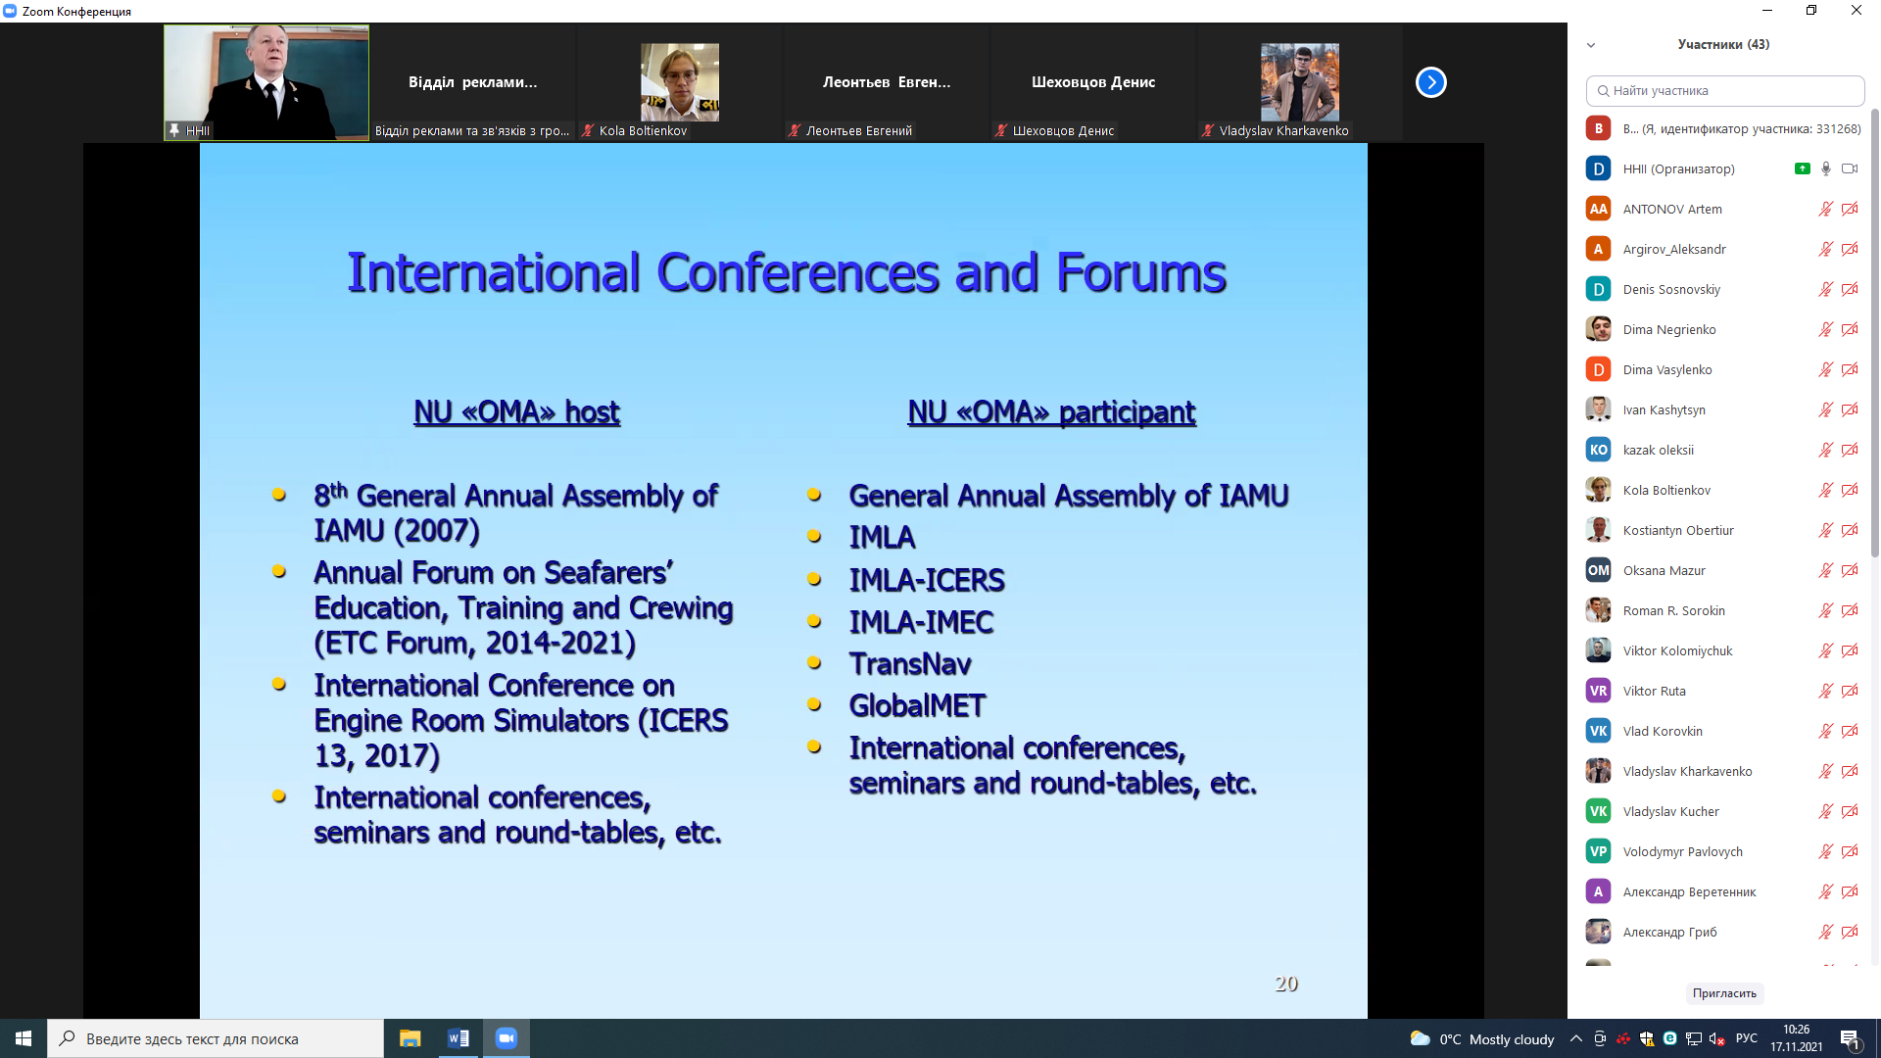Click video-off icon next to Vladyslav Kucher

(1850, 811)
